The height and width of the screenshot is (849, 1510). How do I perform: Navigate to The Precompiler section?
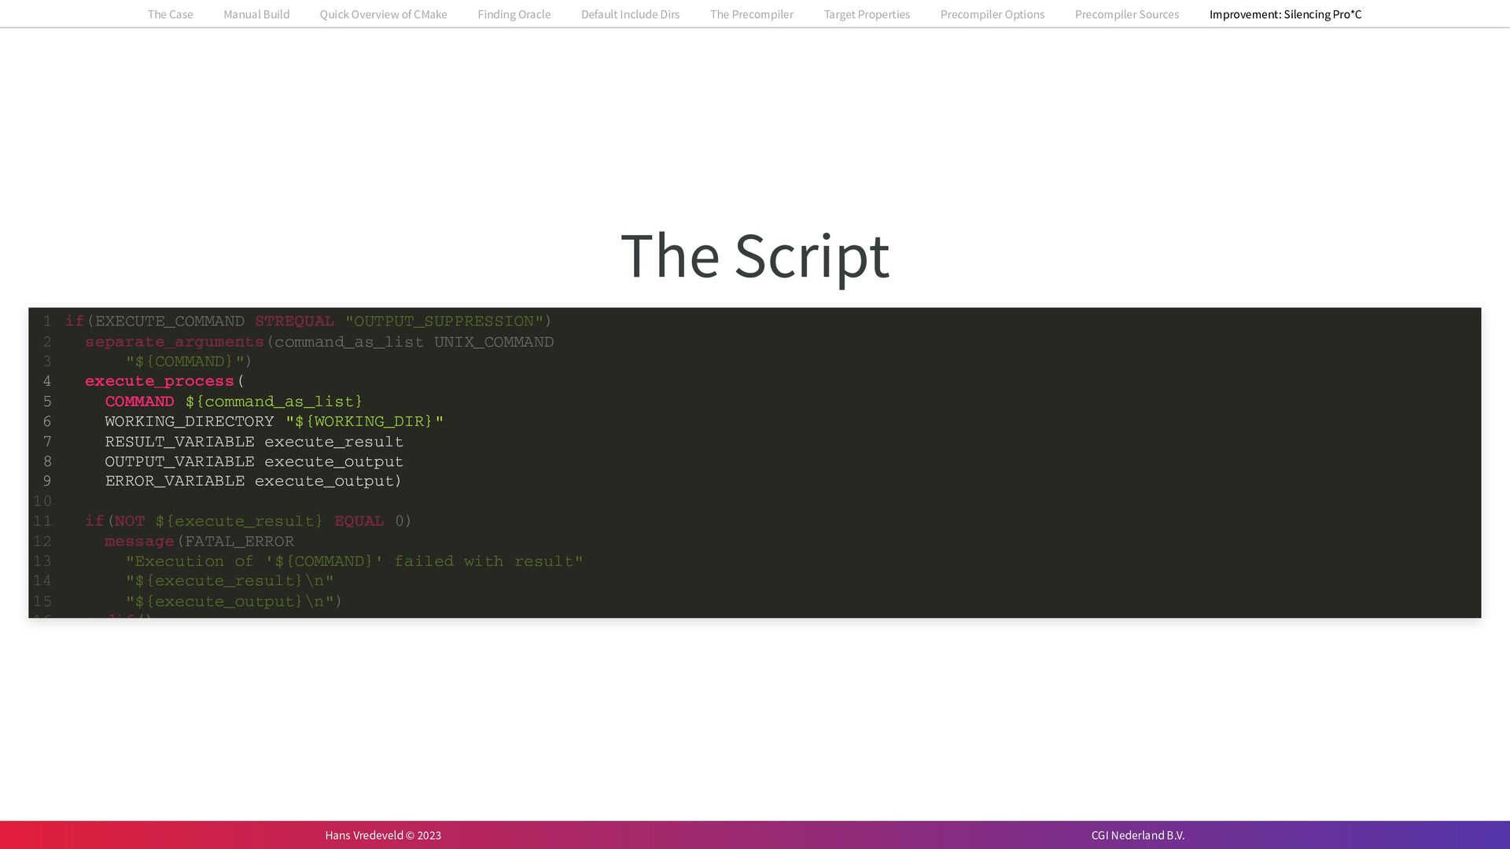(751, 14)
